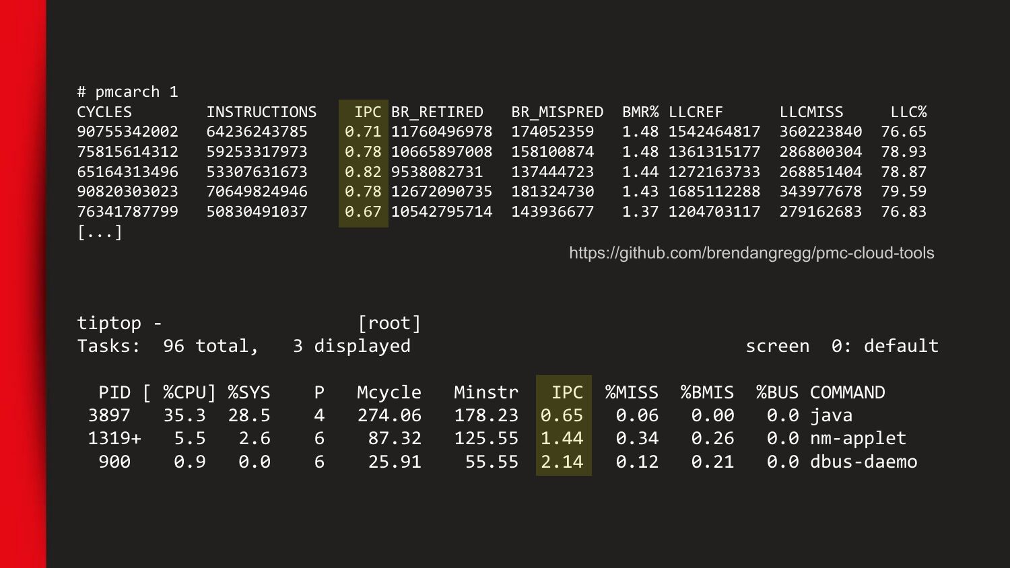Viewport: 1010px width, 568px height.
Task: Click the LLC% column header
Action: point(908,112)
